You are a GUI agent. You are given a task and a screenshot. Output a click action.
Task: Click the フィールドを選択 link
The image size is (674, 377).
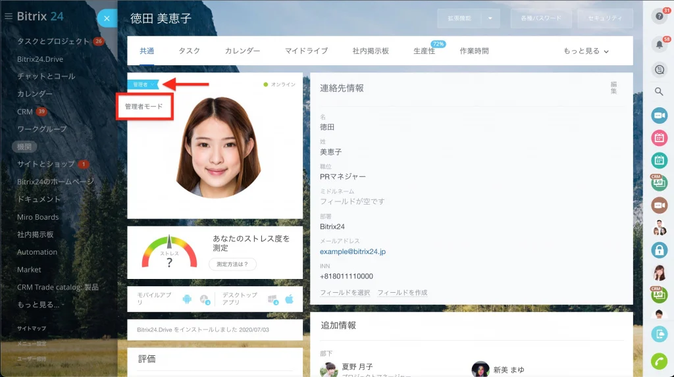[345, 292]
